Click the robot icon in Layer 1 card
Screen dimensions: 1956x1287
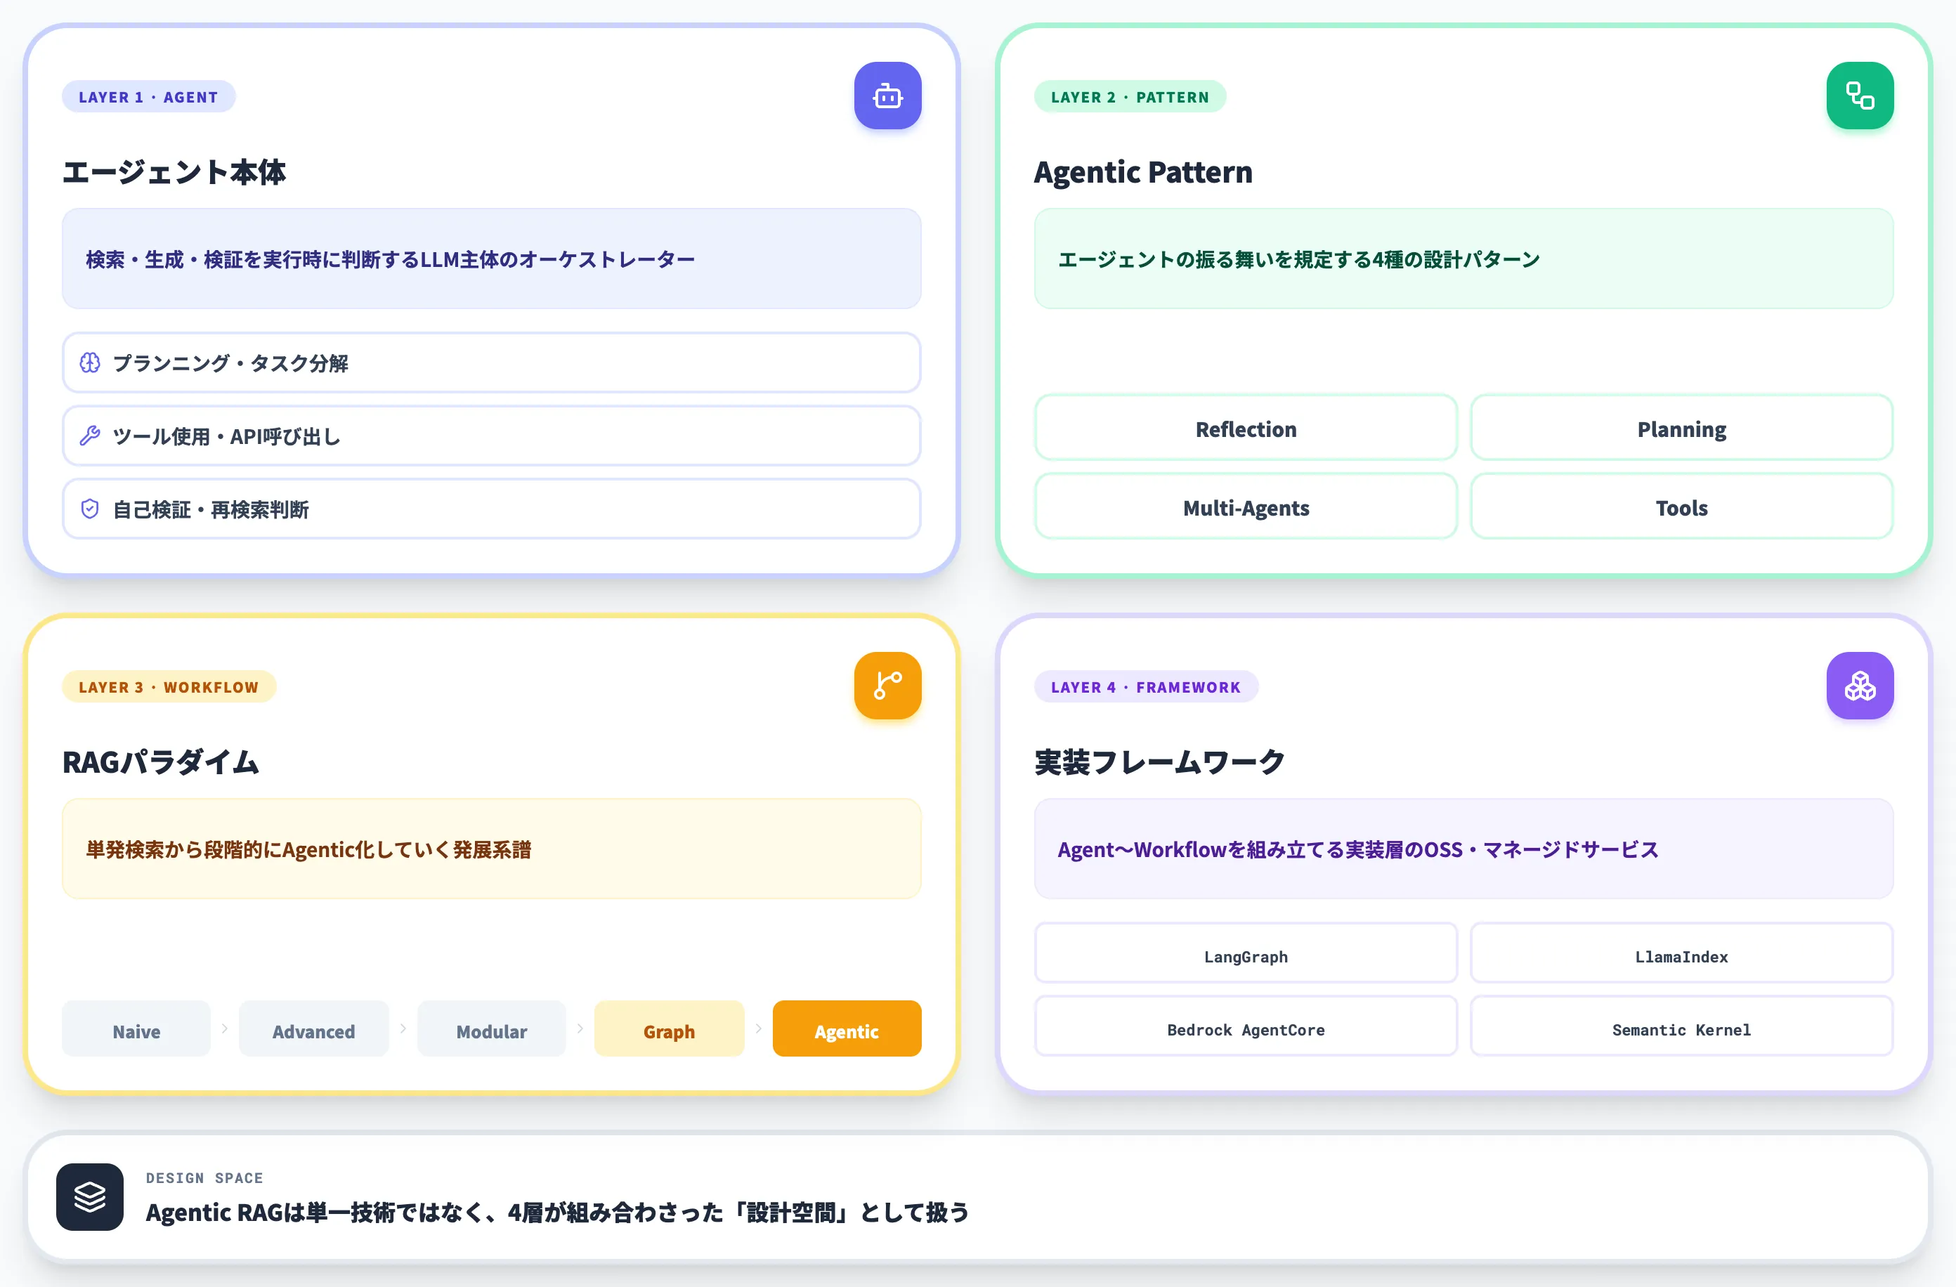pyautogui.click(x=887, y=96)
